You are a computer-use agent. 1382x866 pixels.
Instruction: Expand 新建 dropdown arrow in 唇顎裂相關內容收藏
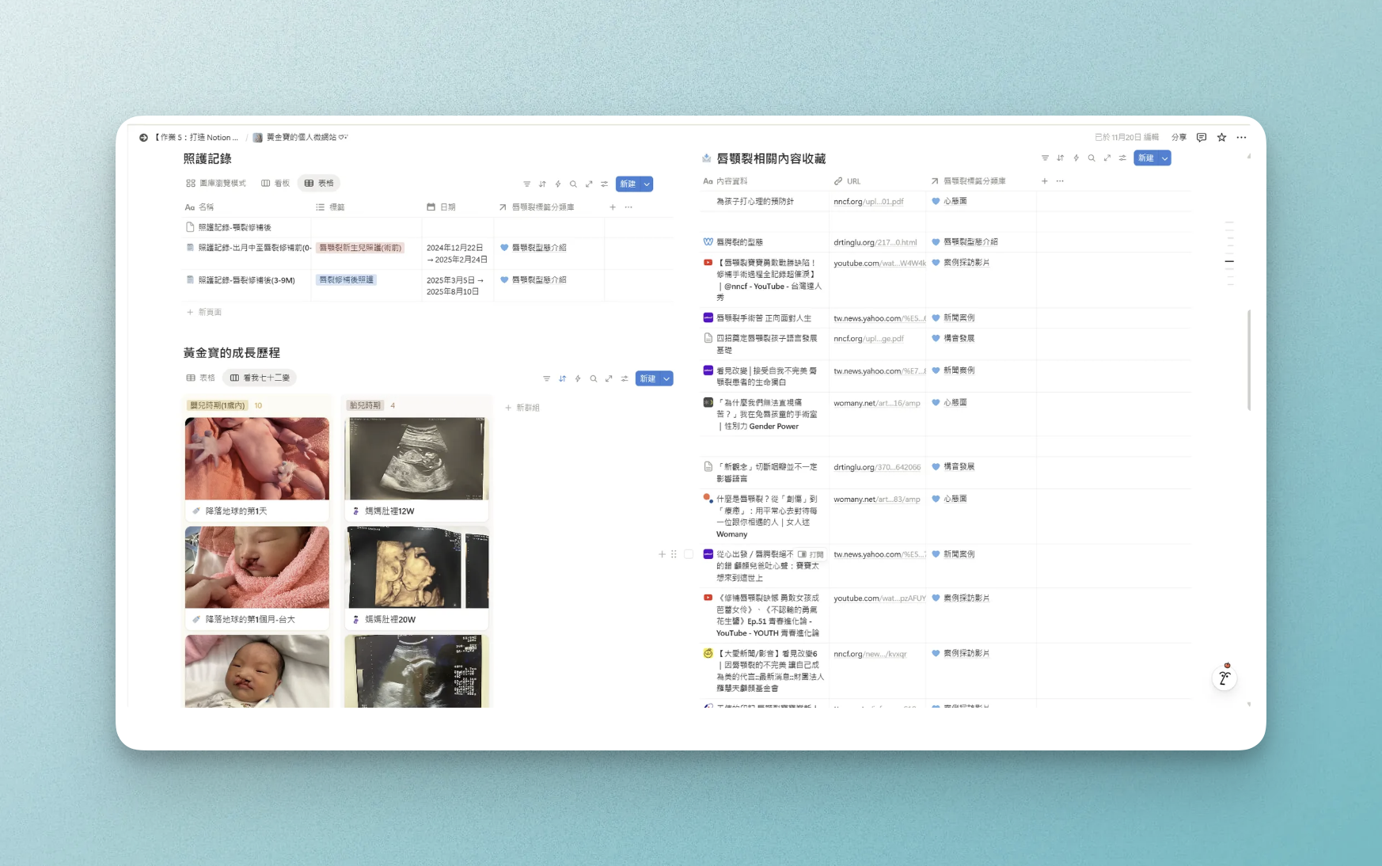click(1164, 158)
